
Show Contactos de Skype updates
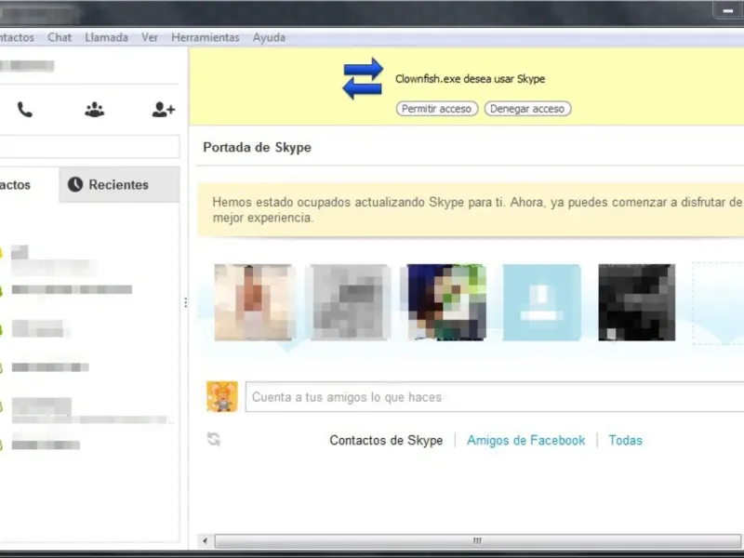pos(386,440)
